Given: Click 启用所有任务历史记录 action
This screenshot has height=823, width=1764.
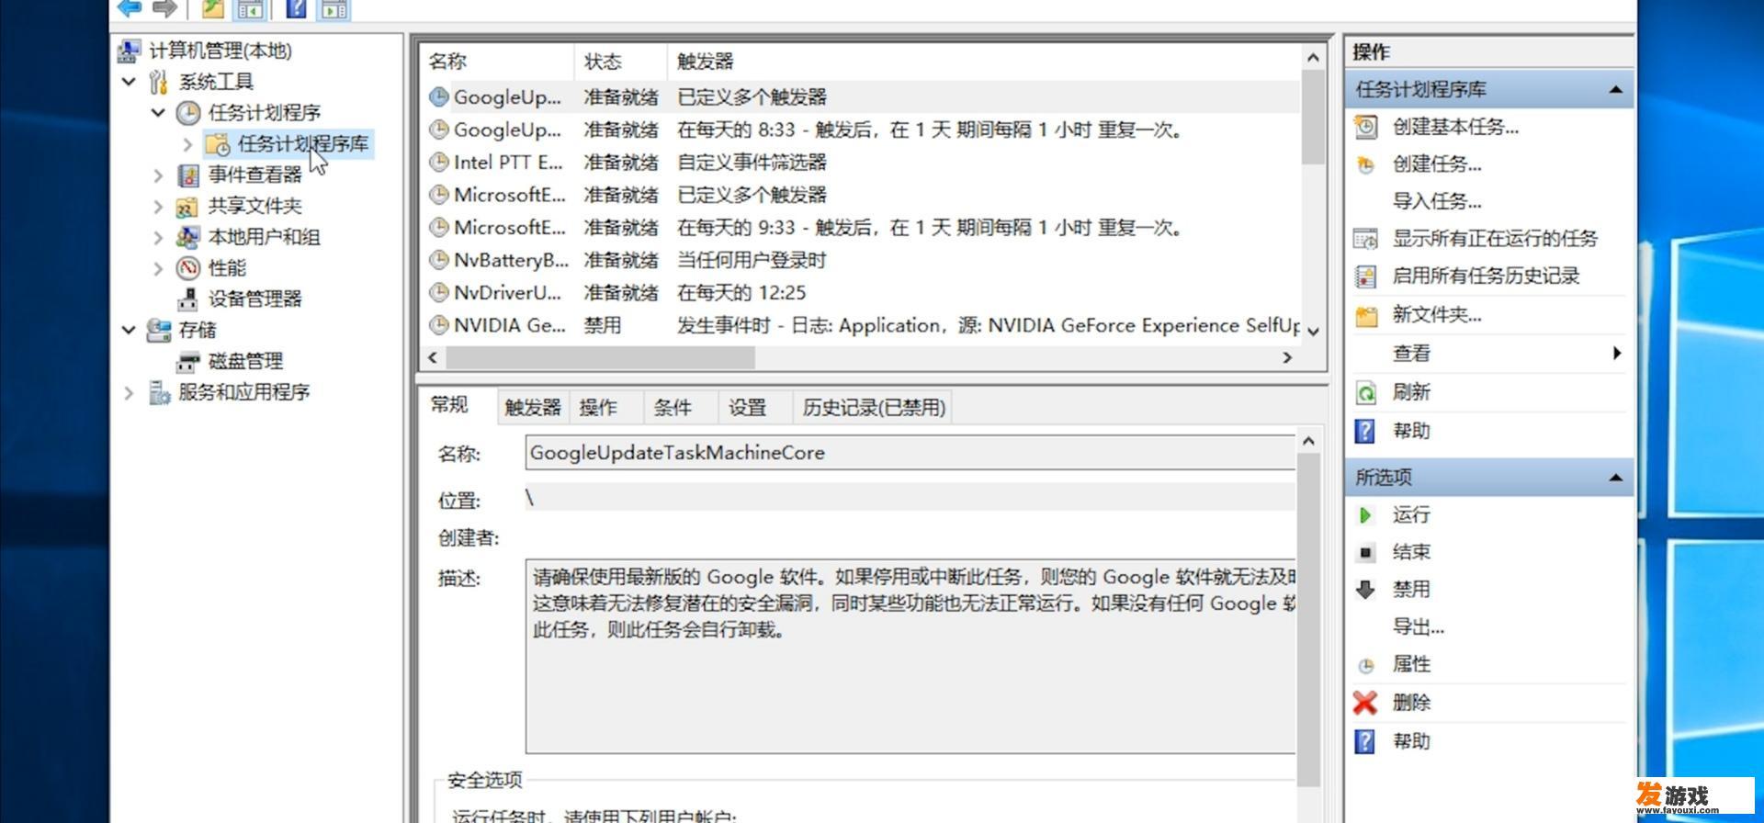Looking at the screenshot, I should tap(1486, 276).
